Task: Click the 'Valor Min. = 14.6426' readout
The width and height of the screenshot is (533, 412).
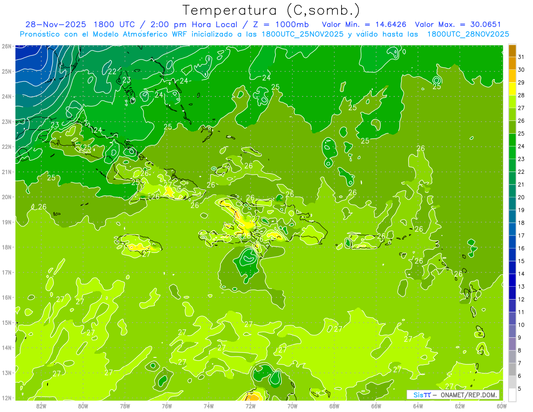Action: click(x=365, y=24)
